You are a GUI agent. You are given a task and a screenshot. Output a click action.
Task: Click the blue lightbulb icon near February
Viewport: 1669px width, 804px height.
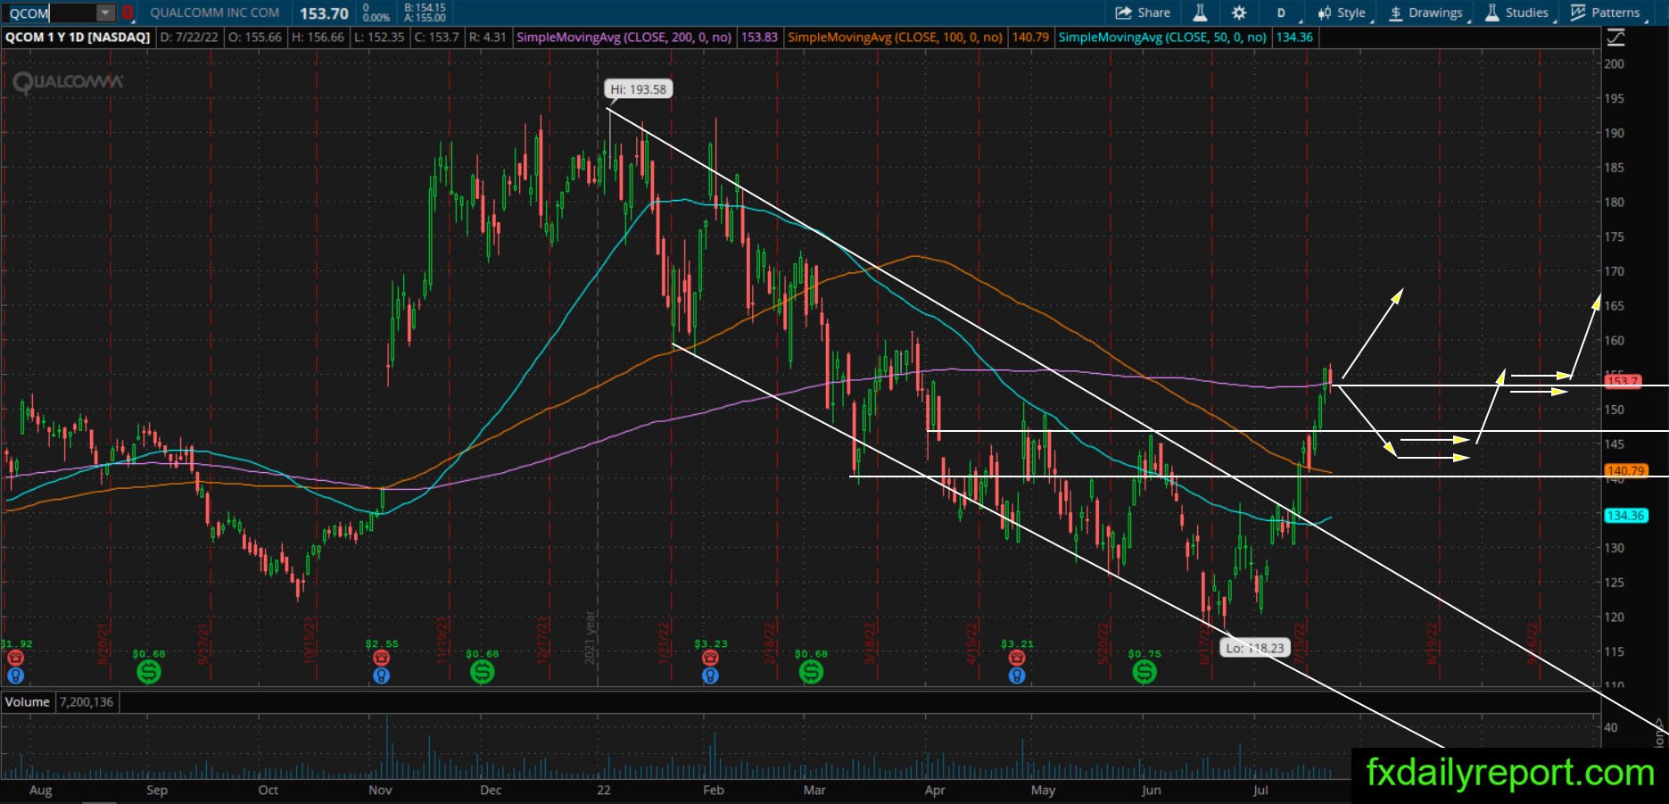coord(710,676)
